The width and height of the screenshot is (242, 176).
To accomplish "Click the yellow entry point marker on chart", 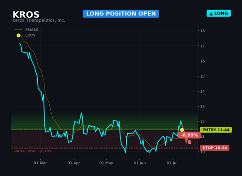I will coord(182,130).
